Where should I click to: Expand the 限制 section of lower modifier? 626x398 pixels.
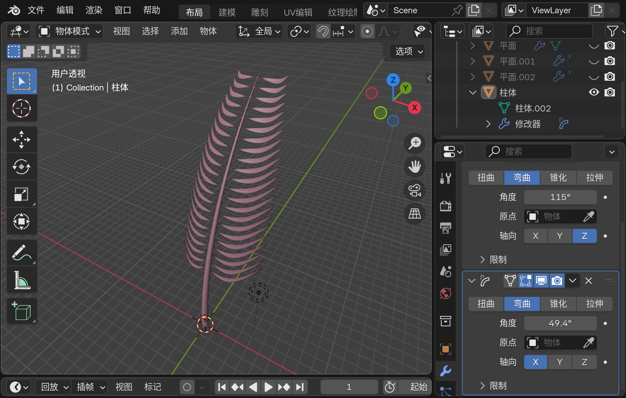tap(482, 386)
